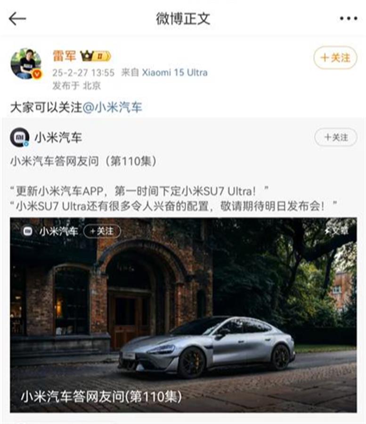Open the Xiaomi 15 Ultra device link

pos(175,73)
